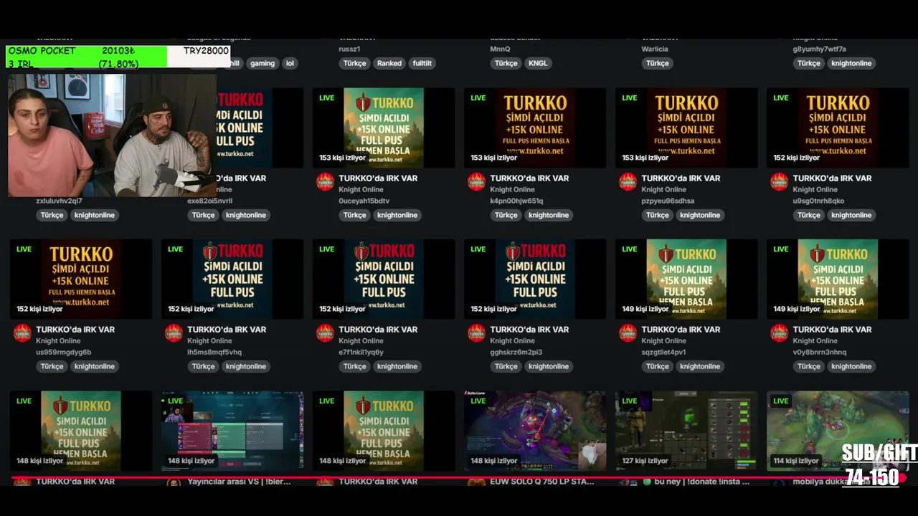Viewport: 918px width, 516px height.
Task: Click knightonline tag under sqzgtliet4pv1
Action: pyautogui.click(x=700, y=366)
